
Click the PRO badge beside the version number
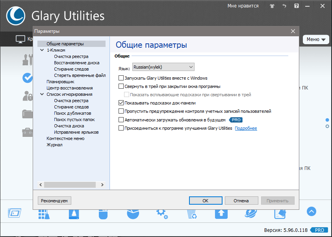click(x=319, y=230)
